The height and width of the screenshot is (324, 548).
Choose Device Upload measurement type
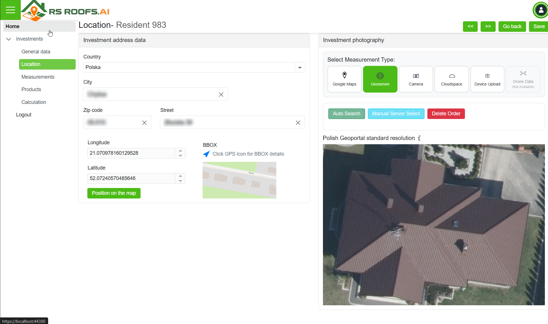pos(487,79)
